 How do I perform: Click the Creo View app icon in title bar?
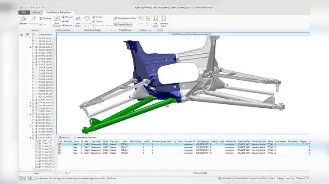[x=21, y=7]
